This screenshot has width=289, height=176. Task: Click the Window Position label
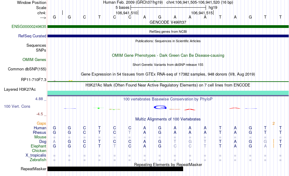click(32, 2)
